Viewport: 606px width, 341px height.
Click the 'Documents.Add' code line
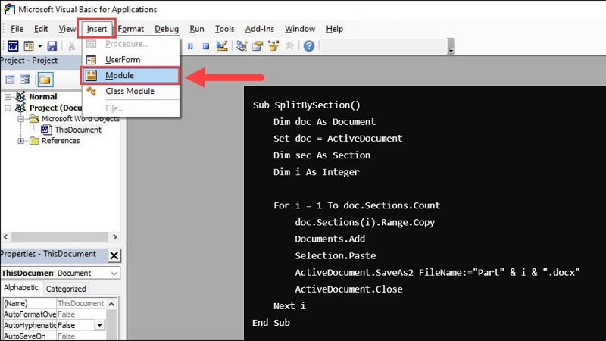pos(330,239)
